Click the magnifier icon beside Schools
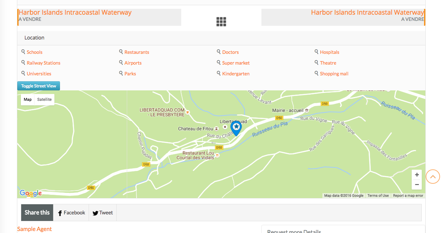The height and width of the screenshot is (233, 441). click(23, 52)
